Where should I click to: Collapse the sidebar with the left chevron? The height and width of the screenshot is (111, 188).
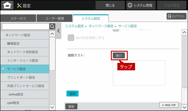[59, 31]
